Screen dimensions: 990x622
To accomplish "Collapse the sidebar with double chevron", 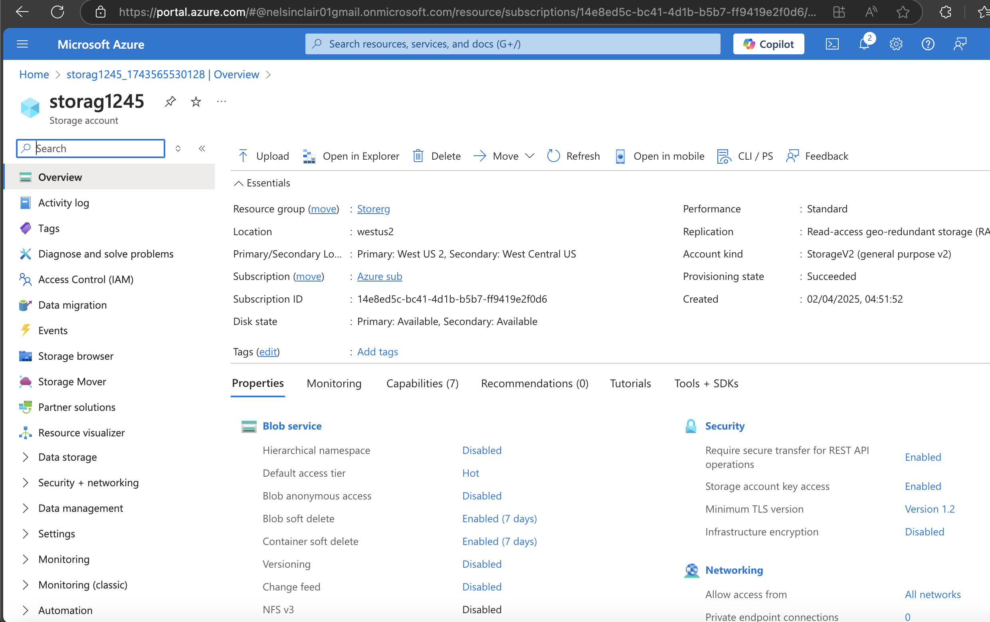I will (202, 149).
